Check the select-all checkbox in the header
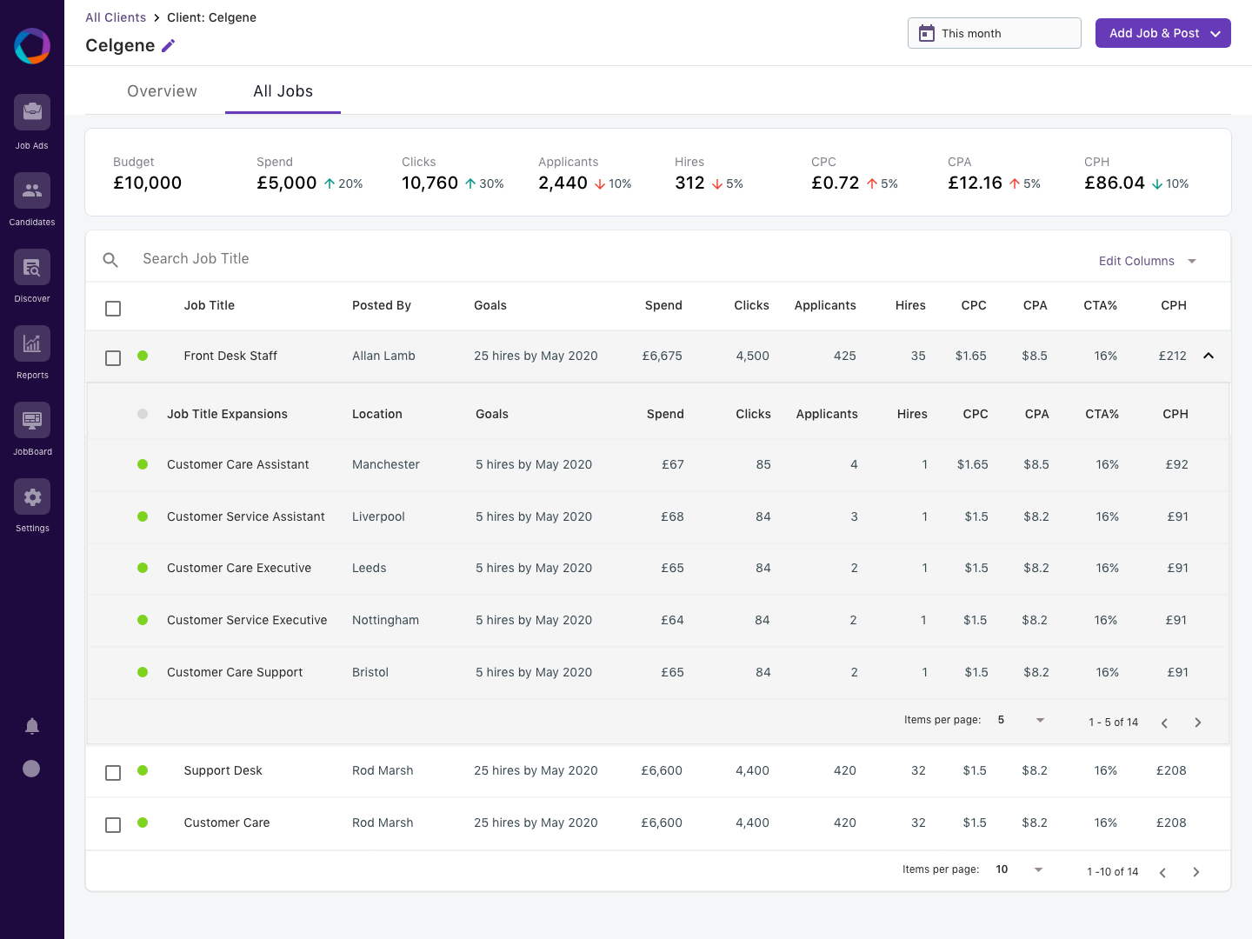The height and width of the screenshot is (939, 1252). [x=113, y=309]
